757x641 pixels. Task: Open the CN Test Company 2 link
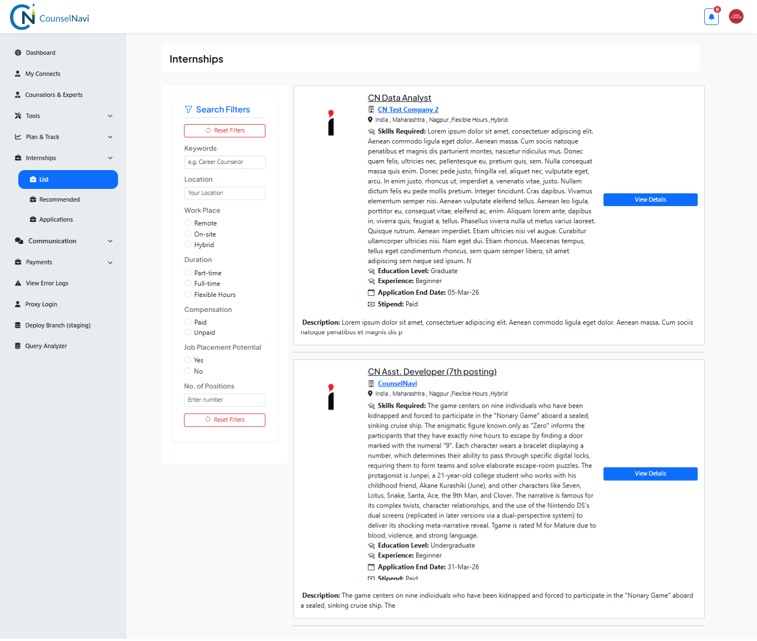[x=408, y=110]
